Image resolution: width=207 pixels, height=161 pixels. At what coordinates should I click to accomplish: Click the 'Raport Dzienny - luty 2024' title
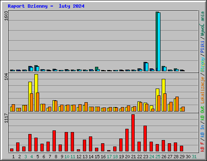tap(46, 6)
